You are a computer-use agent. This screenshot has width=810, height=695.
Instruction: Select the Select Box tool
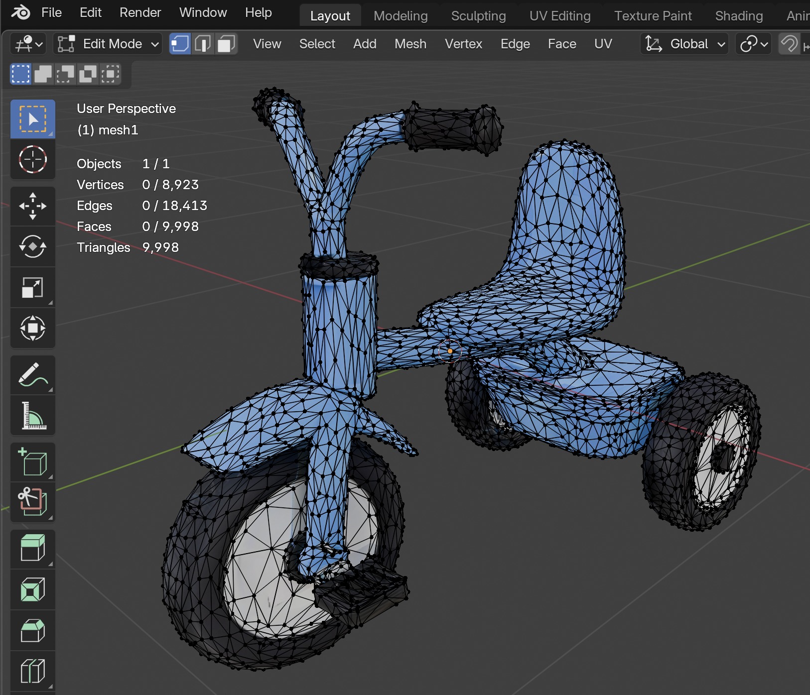[33, 119]
